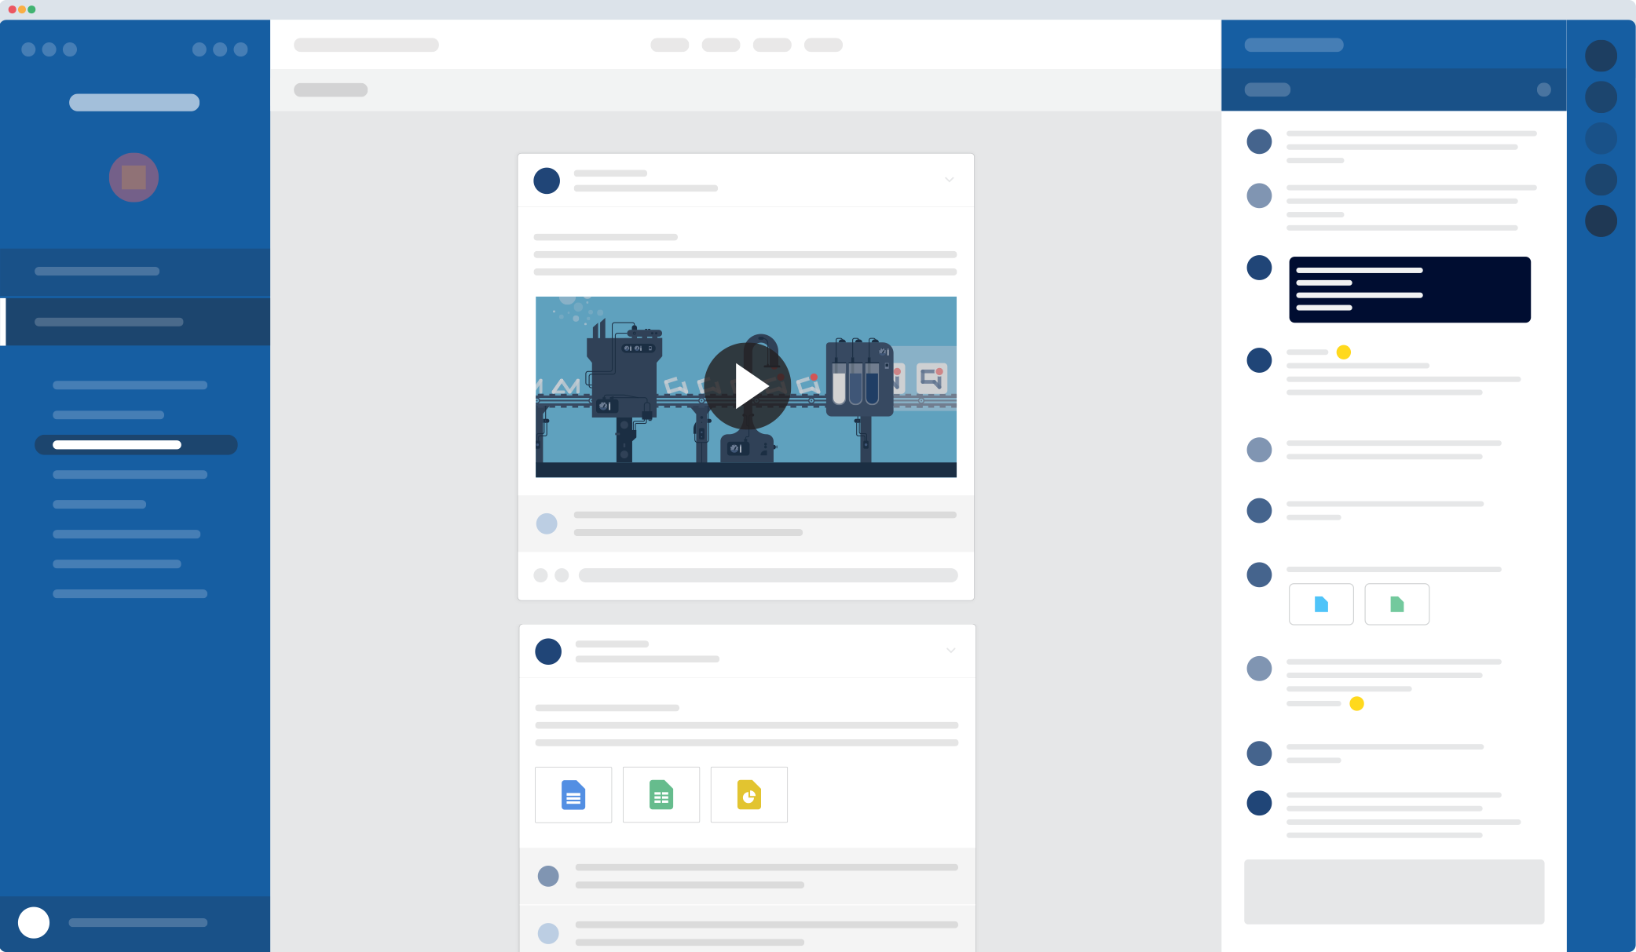Click the fifth circle in far-right rail
Image resolution: width=1636 pixels, height=952 pixels.
click(1601, 221)
